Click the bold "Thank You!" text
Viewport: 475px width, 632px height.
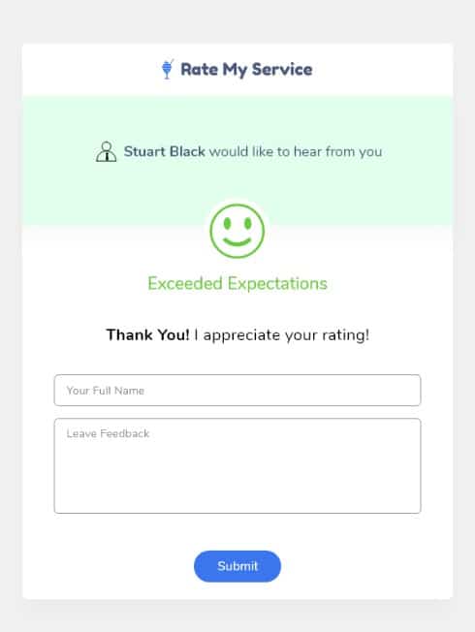(x=147, y=335)
